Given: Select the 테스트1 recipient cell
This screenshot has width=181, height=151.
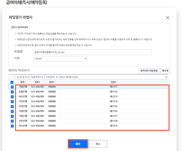Looking at the screenshot, I should pyautogui.click(x=114, y=87).
